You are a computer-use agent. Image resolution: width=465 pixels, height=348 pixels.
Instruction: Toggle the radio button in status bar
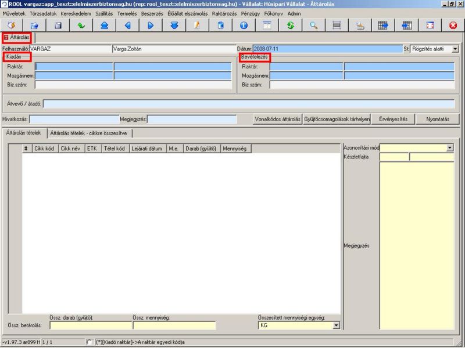[89, 342]
